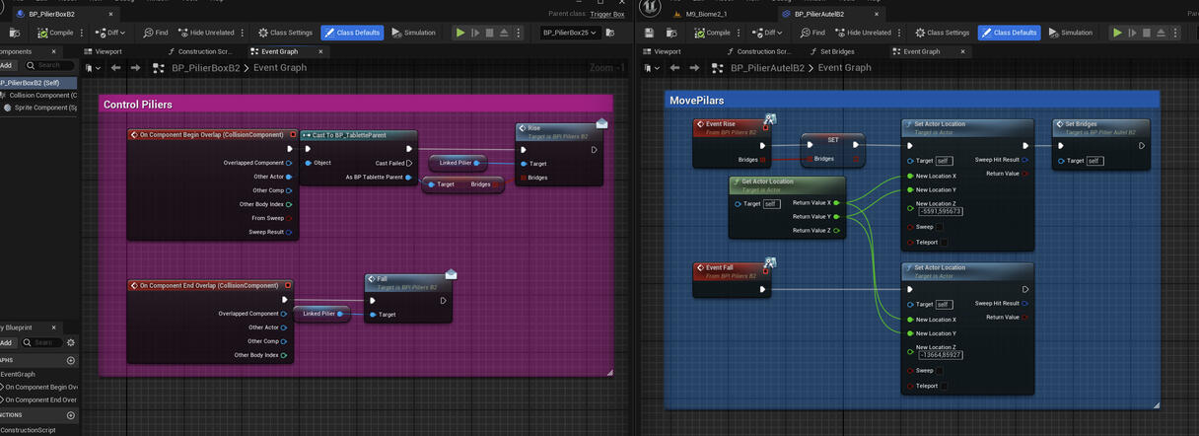Enable the Teleport checkbox on the upper Set Actor Location node

click(945, 242)
